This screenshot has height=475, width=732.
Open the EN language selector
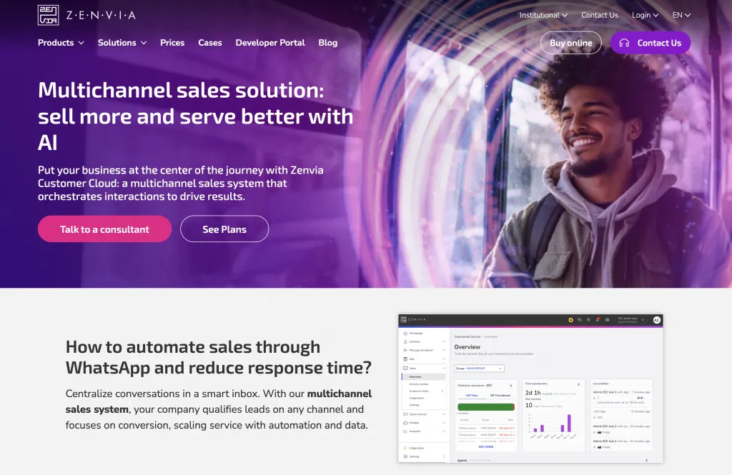click(681, 15)
